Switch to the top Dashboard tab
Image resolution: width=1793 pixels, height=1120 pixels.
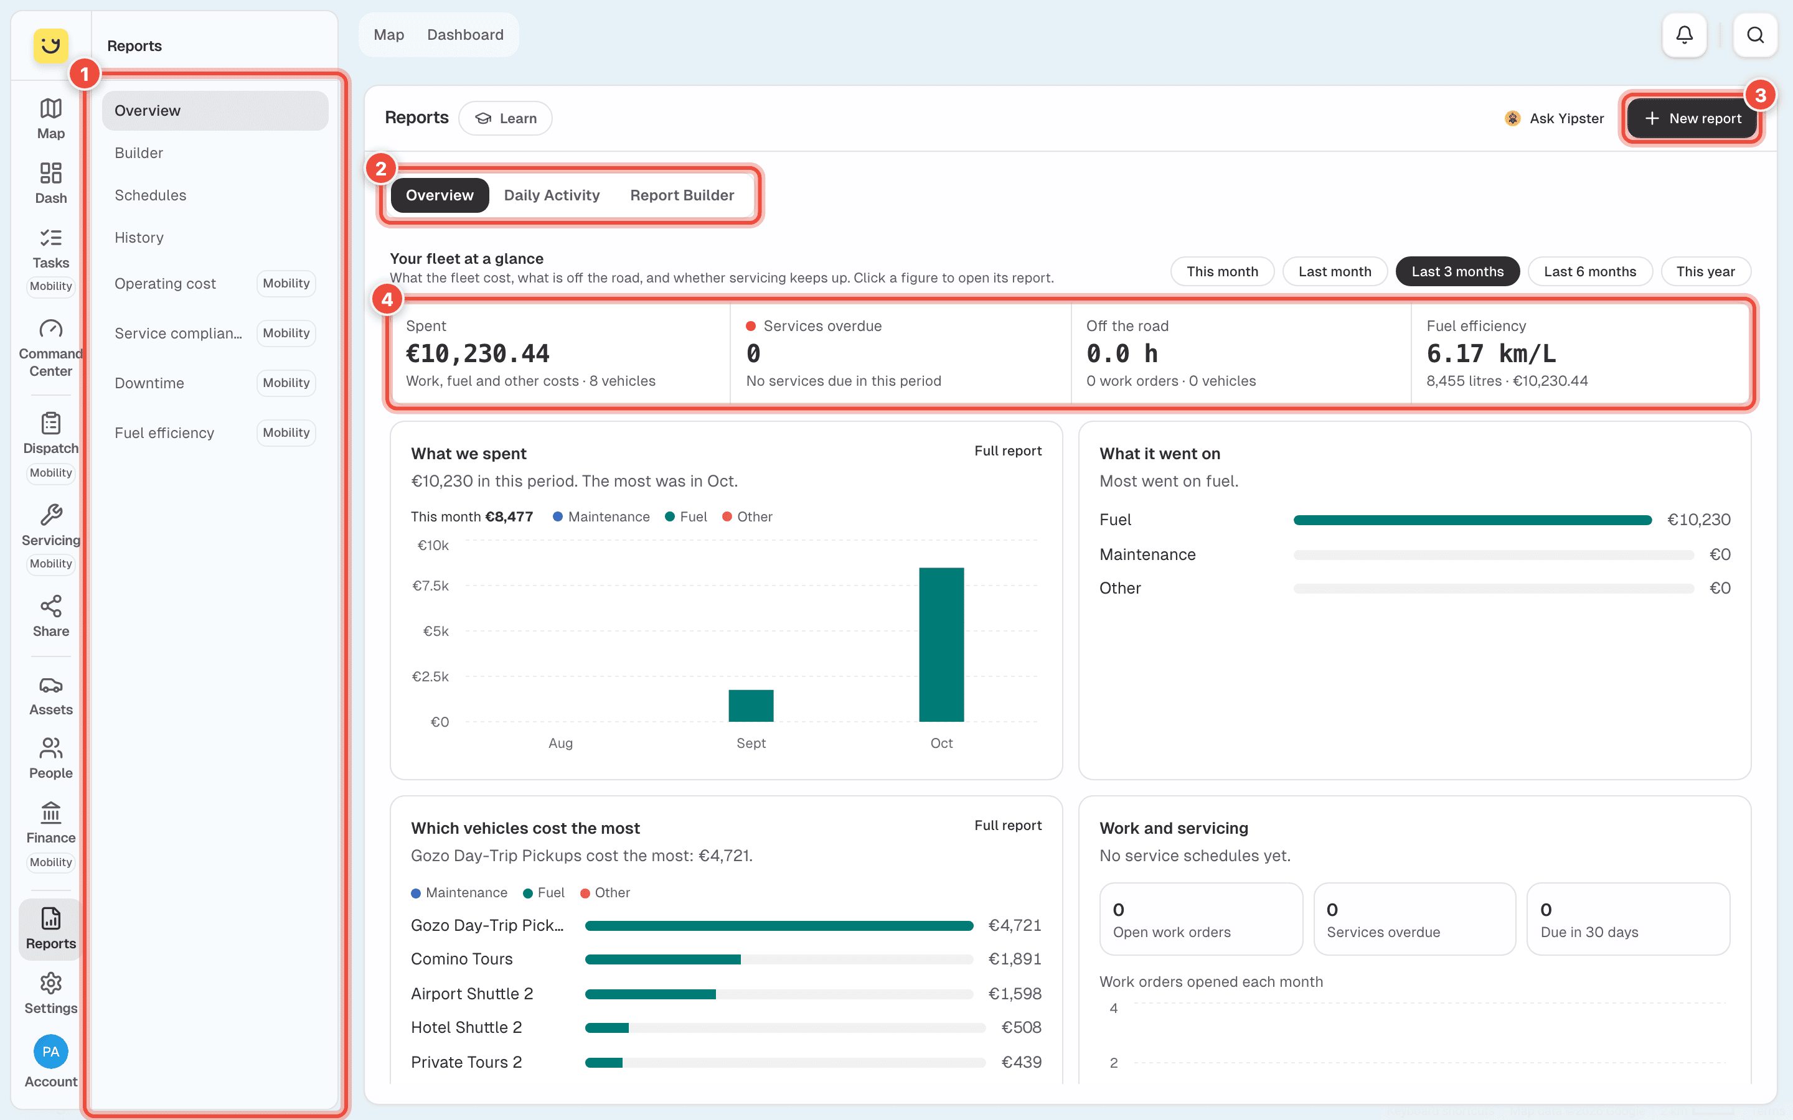pos(465,35)
